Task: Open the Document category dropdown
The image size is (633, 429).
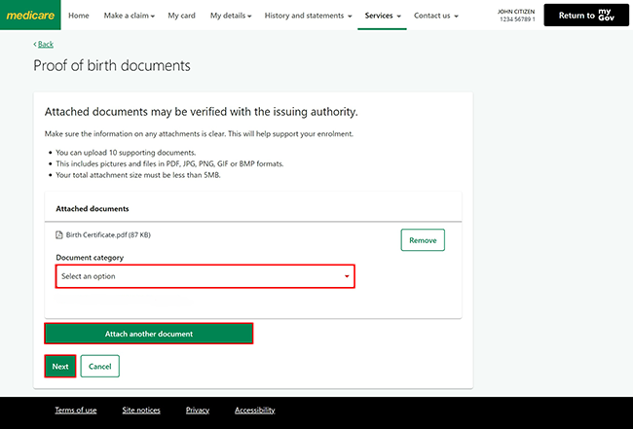Action: click(x=205, y=276)
